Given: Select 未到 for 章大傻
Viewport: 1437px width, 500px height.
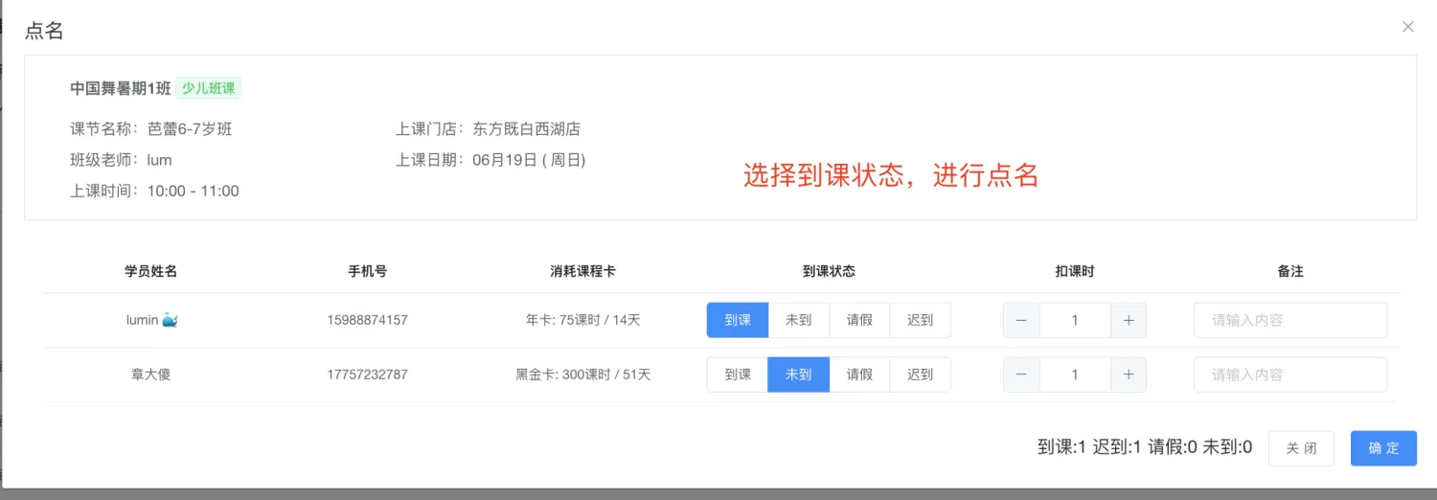Looking at the screenshot, I should pyautogui.click(x=798, y=375).
